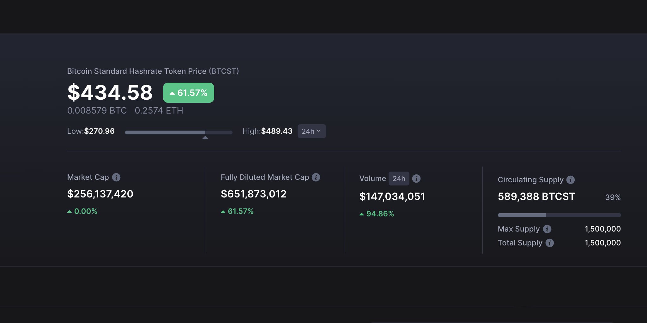Image resolution: width=647 pixels, height=323 pixels.
Task: Click the $147,034,051 volume value
Action: 392,197
